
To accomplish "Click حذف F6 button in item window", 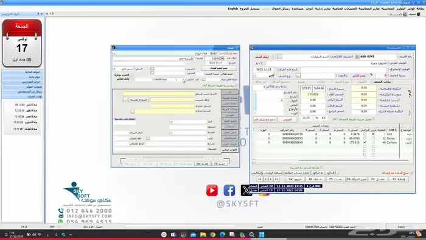I will [315, 179].
